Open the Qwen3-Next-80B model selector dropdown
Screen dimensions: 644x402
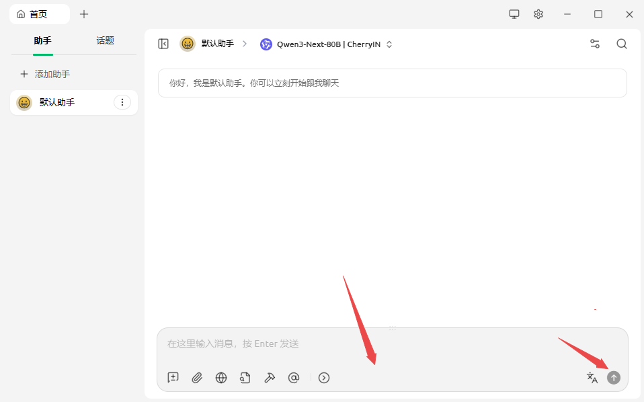pyautogui.click(x=327, y=44)
